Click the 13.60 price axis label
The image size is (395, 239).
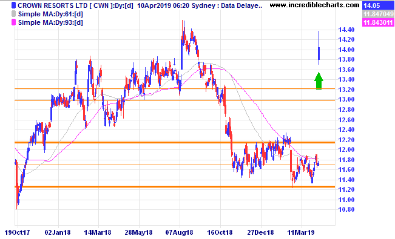346,70
